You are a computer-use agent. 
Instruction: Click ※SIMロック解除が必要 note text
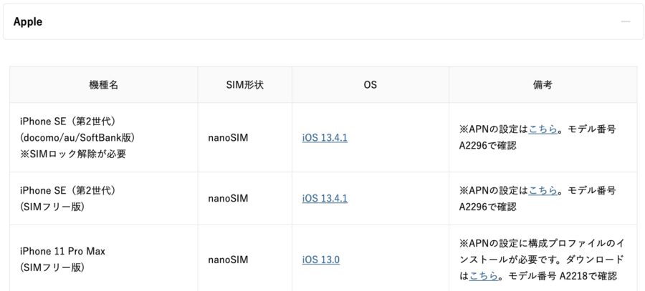click(73, 154)
